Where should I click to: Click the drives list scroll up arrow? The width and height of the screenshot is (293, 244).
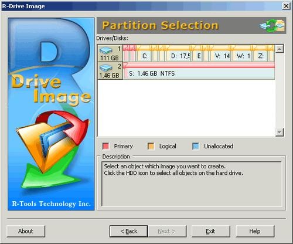(280, 49)
